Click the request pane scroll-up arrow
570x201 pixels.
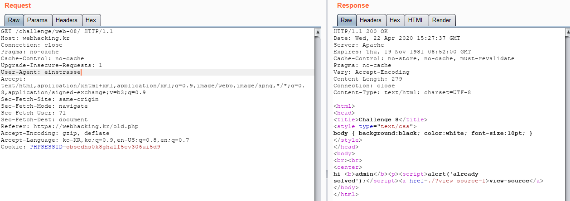coord(318,32)
